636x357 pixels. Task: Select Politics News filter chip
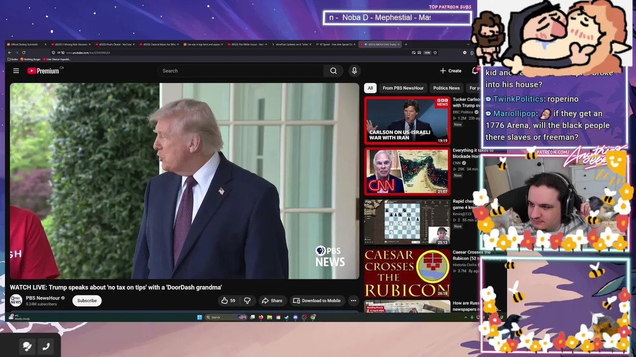pos(446,88)
